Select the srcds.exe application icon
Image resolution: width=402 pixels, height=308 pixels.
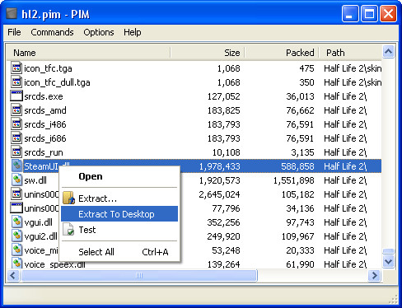click(16, 96)
